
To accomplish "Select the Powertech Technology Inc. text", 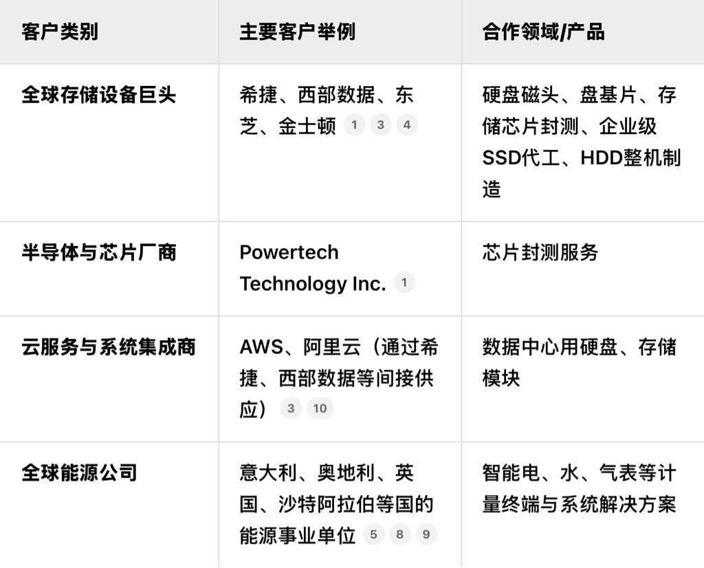I will point(312,267).
